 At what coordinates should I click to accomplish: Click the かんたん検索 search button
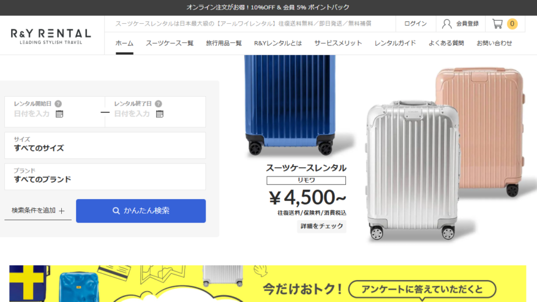click(140, 211)
